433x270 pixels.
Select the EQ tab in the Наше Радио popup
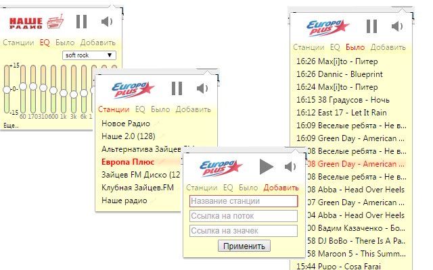[45, 43]
